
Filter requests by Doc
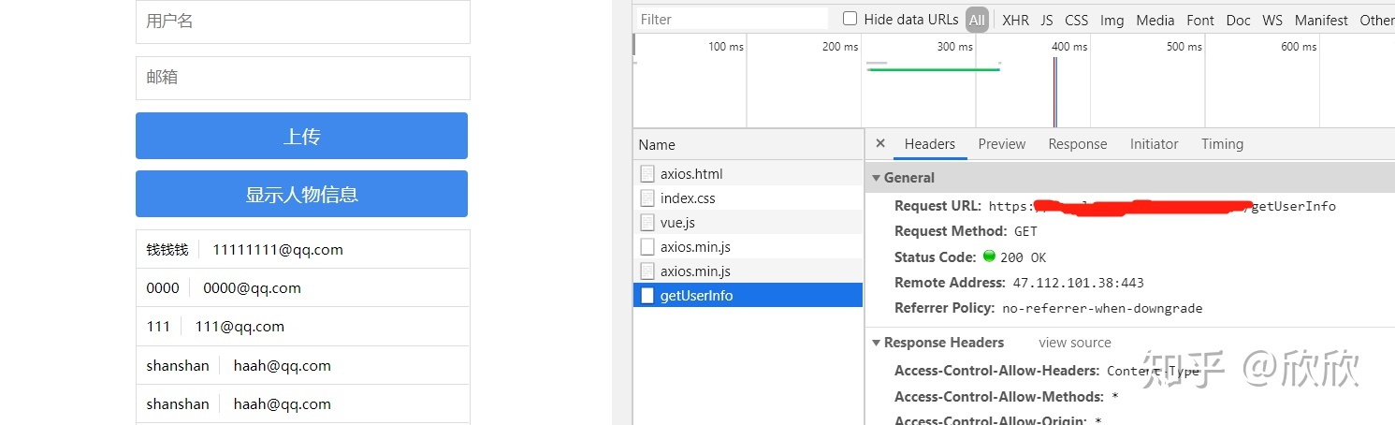1239,20
